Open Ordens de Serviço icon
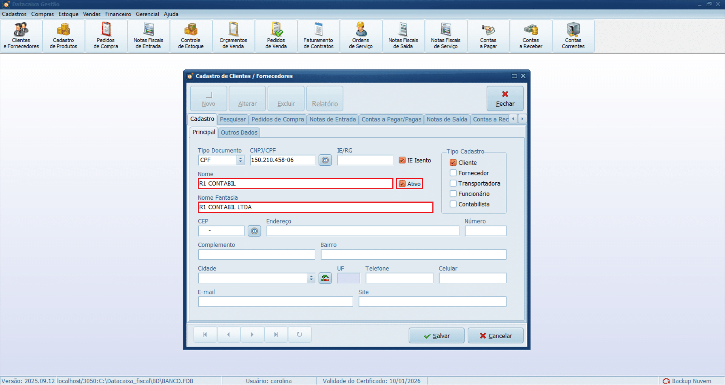This screenshot has height=385, width=725. (x=361, y=36)
